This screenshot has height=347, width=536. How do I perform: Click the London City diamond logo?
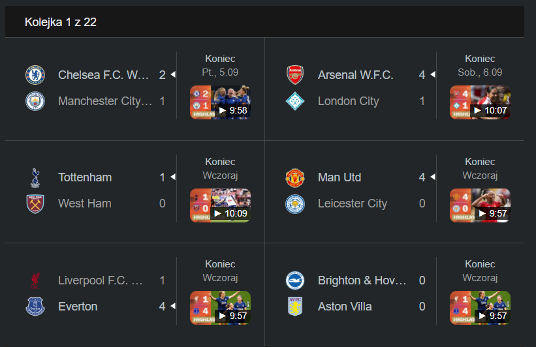[x=295, y=101]
